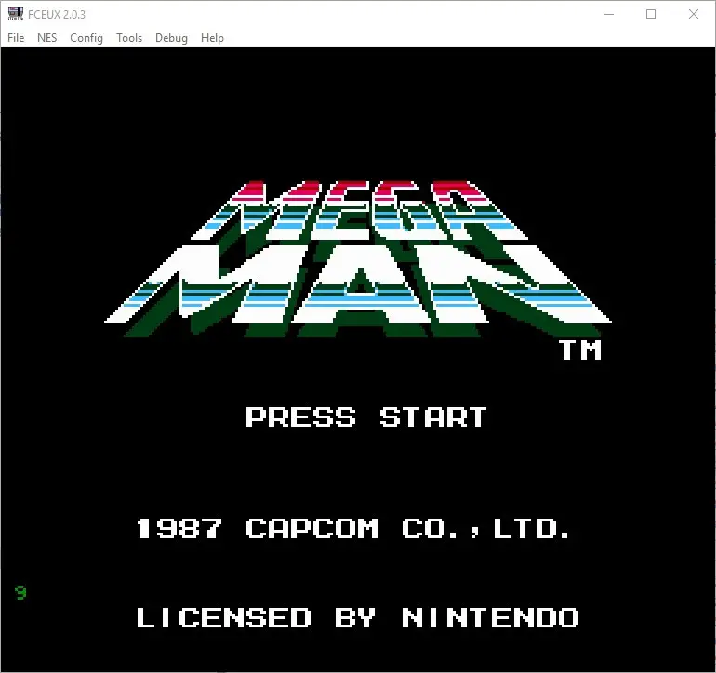This screenshot has width=716, height=673.
Task: Open the NES menu
Action: point(47,38)
